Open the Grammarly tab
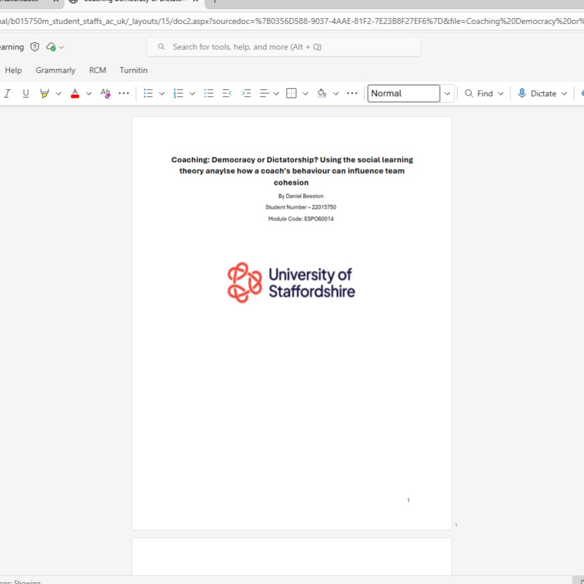 coord(55,70)
